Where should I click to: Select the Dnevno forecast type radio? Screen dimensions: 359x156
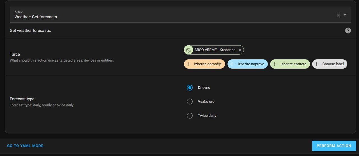[190, 88]
